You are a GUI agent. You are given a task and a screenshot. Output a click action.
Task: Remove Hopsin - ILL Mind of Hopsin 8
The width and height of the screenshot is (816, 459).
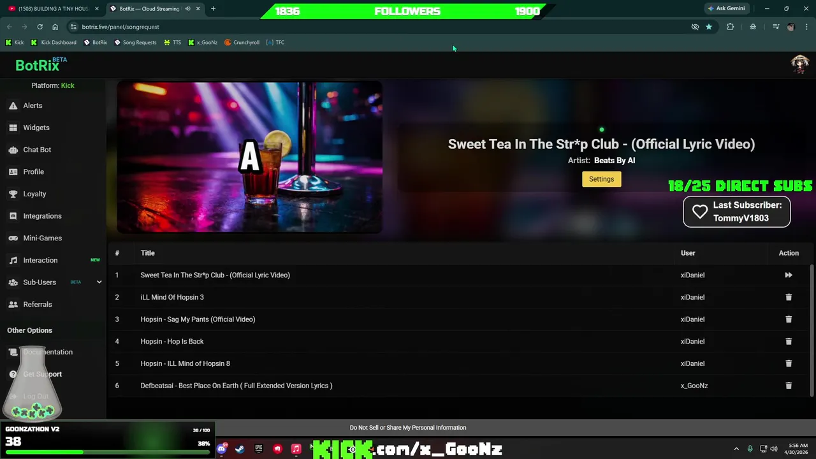click(789, 363)
